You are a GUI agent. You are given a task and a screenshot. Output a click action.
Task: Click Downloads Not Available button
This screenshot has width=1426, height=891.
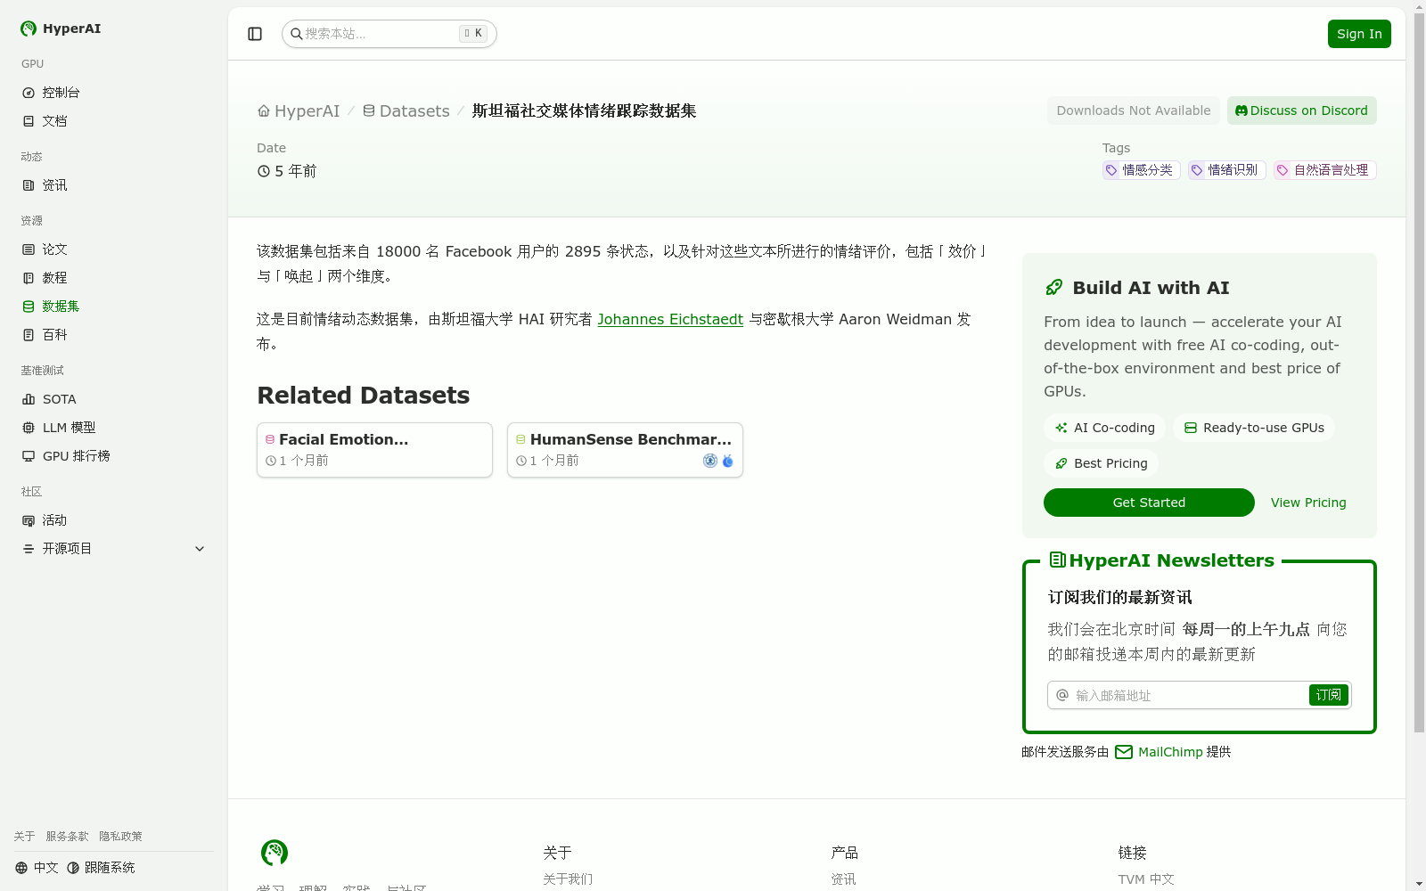(1134, 110)
